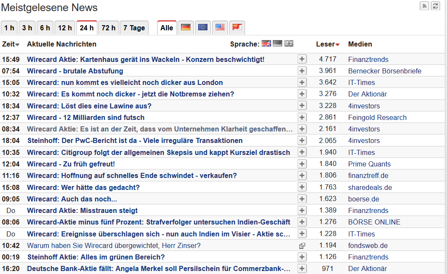The image size is (447, 274).
Task: Open Bernecker Börsenbriefe media link
Action: [x=385, y=71]
